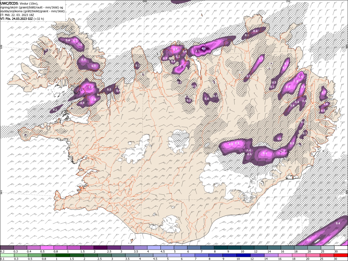
Task: Pick the white 30 swatch ending the top legend row
Action: [341, 248]
